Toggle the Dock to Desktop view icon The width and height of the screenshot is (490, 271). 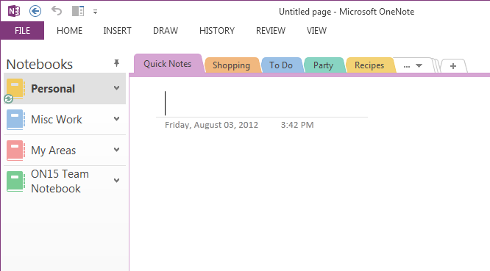(x=78, y=12)
